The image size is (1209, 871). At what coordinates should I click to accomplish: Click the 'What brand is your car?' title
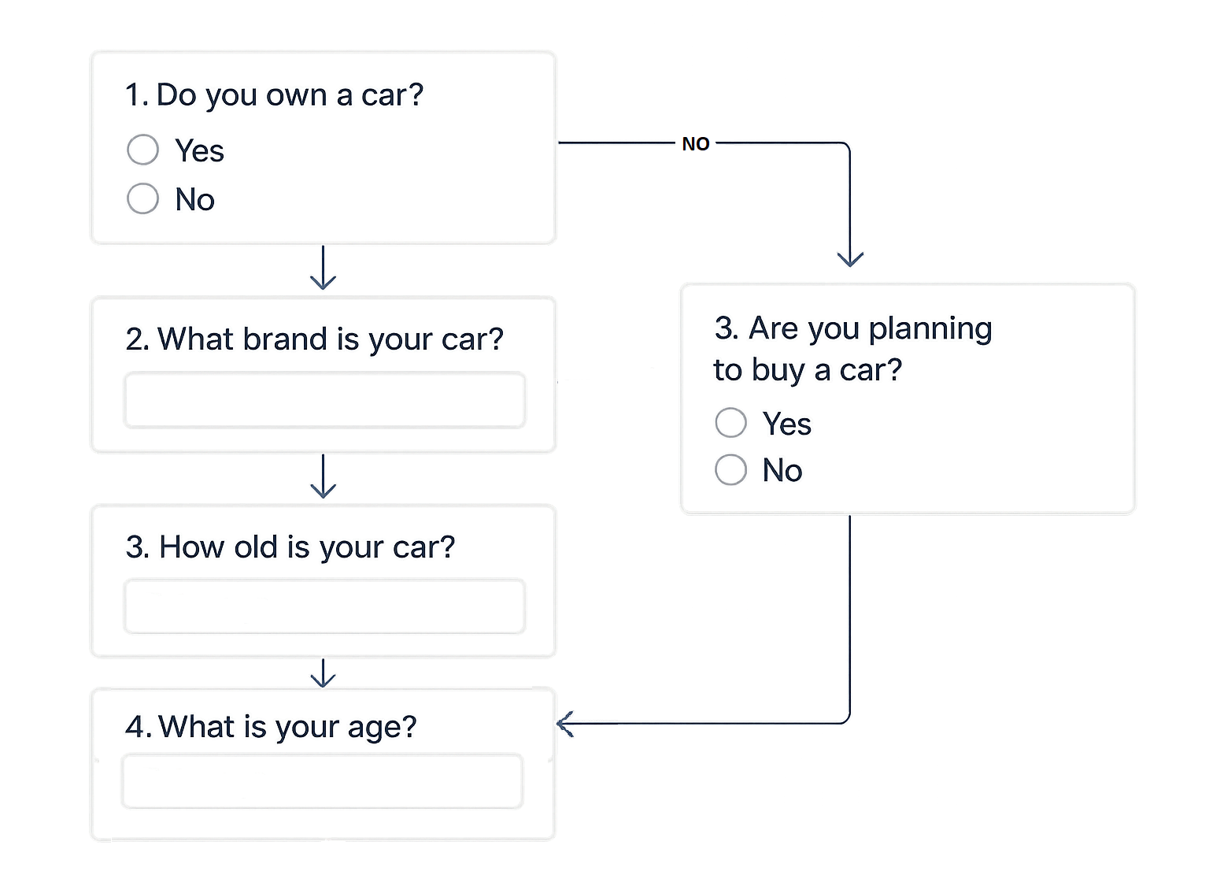[x=314, y=339]
